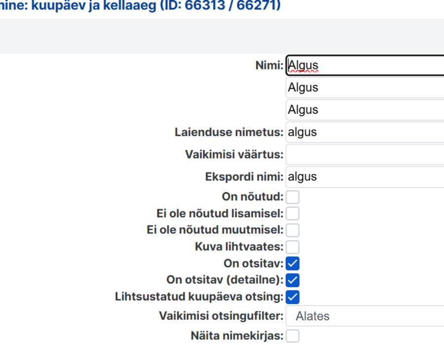Click the 'Ekspordi nimi:' label

(x=244, y=177)
